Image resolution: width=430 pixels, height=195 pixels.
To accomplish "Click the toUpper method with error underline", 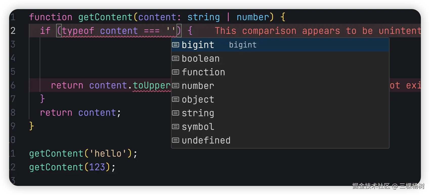I will (152, 85).
